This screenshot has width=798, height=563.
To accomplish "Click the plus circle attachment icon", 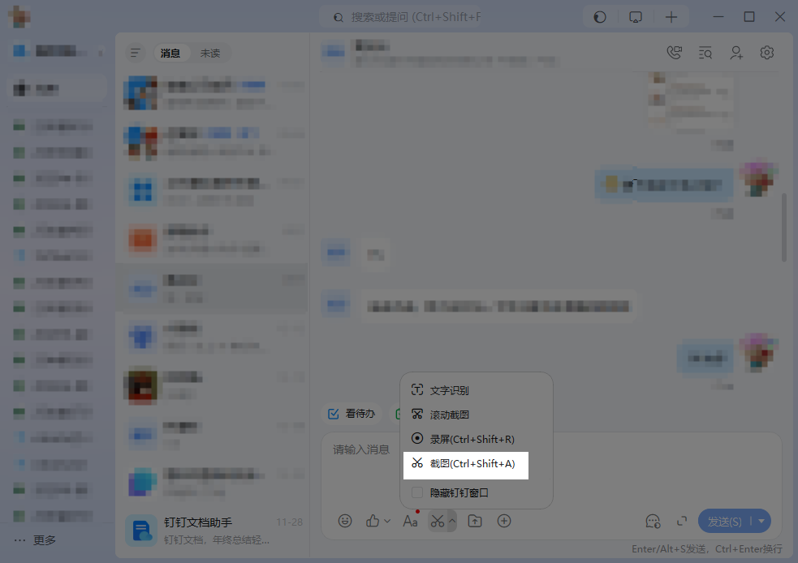I will click(x=504, y=521).
